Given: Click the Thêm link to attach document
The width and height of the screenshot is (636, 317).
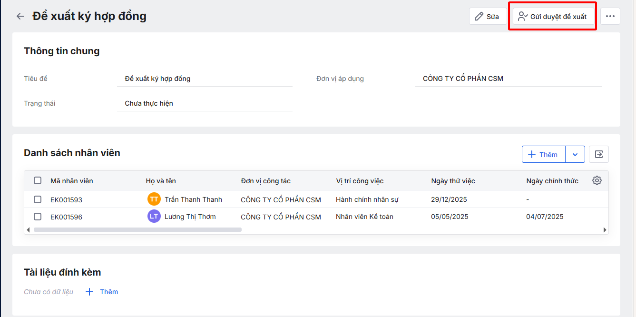Looking at the screenshot, I should pyautogui.click(x=109, y=292).
